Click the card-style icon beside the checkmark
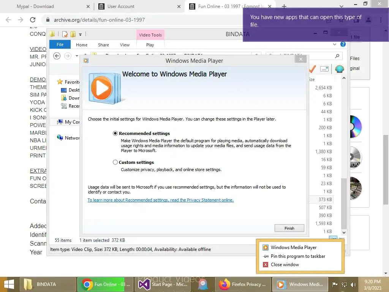This screenshot has height=292, width=389. [324, 69]
